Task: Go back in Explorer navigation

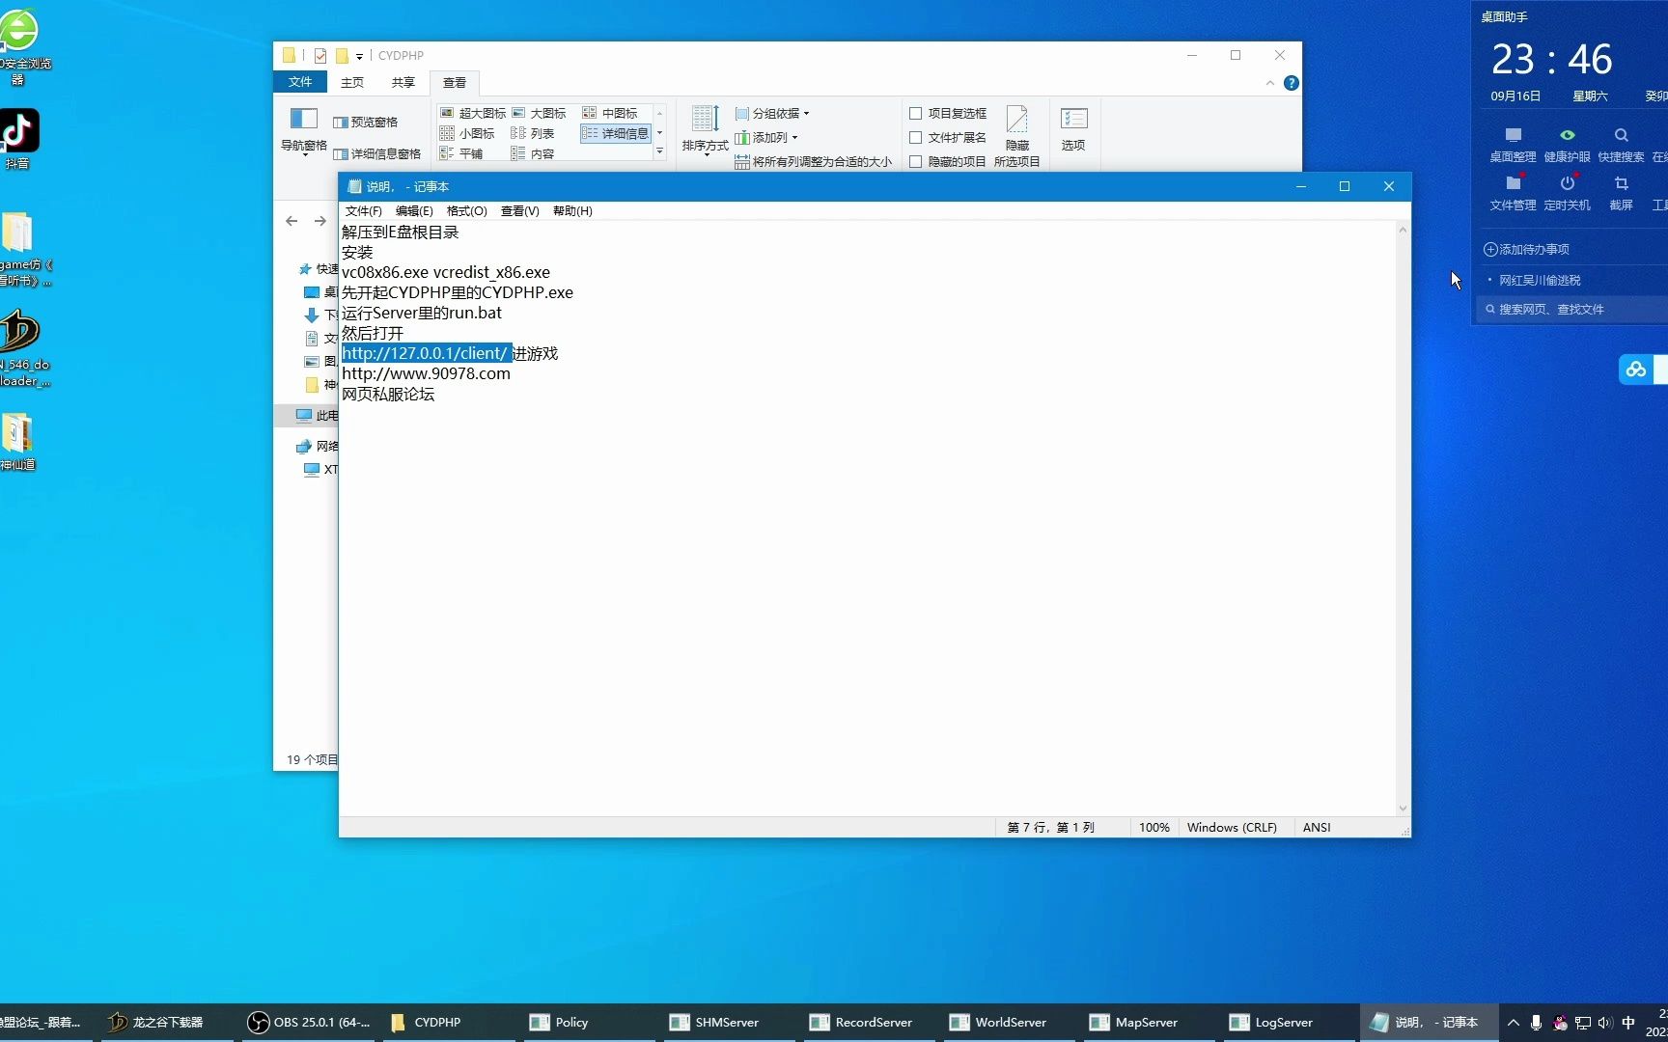Action: pyautogui.click(x=292, y=221)
